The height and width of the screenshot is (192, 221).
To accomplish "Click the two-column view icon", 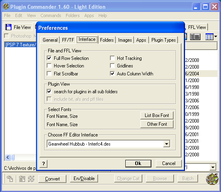I will click(x=195, y=37).
